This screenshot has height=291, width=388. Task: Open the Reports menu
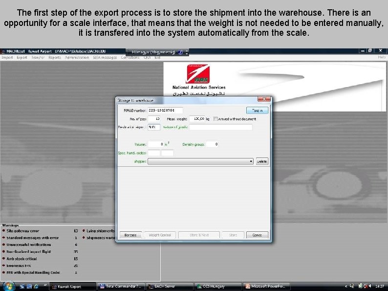[x=54, y=57]
